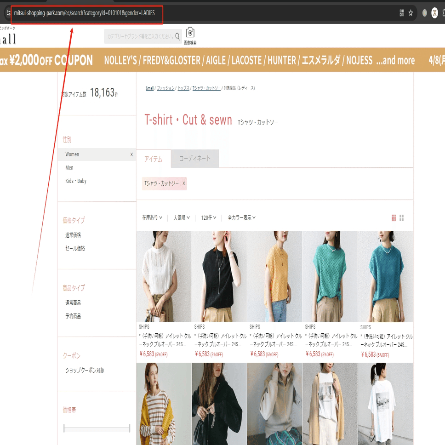This screenshot has height=445, width=445.
Task: Open the white SHIPS eyelet pullover thumbnail
Action: coord(164,276)
